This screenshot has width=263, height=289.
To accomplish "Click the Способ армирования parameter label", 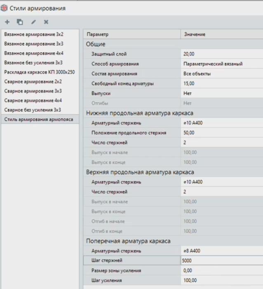I will [x=115, y=64].
